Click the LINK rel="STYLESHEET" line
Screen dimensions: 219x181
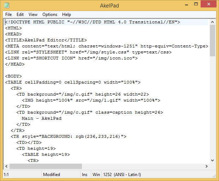pyautogui.click(x=88, y=52)
